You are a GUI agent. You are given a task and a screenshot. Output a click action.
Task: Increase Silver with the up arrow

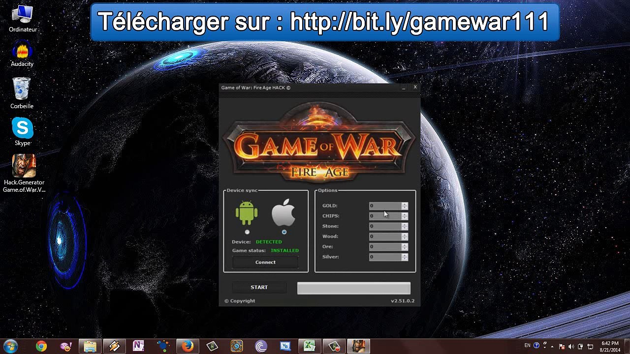click(x=405, y=256)
